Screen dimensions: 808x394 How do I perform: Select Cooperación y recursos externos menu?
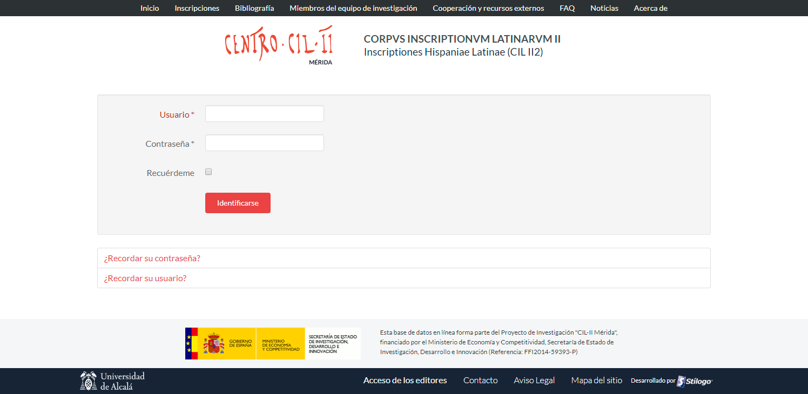488,8
